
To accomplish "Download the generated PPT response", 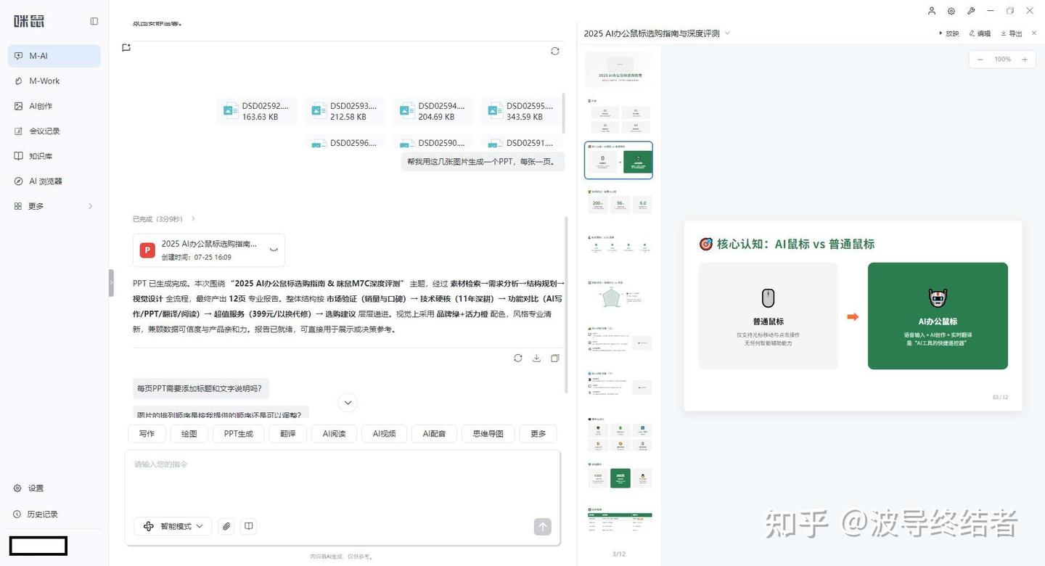I will [537, 358].
